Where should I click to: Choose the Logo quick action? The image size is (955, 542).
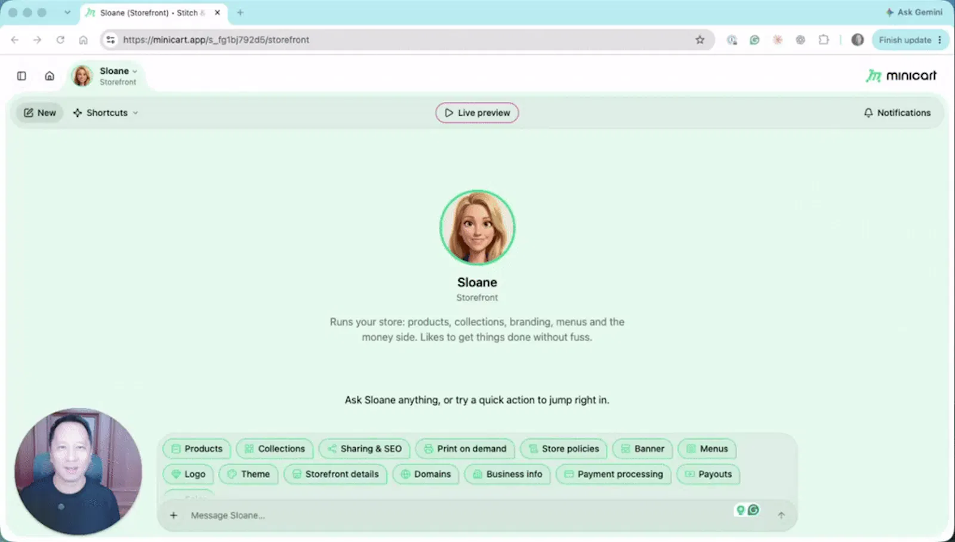point(188,474)
